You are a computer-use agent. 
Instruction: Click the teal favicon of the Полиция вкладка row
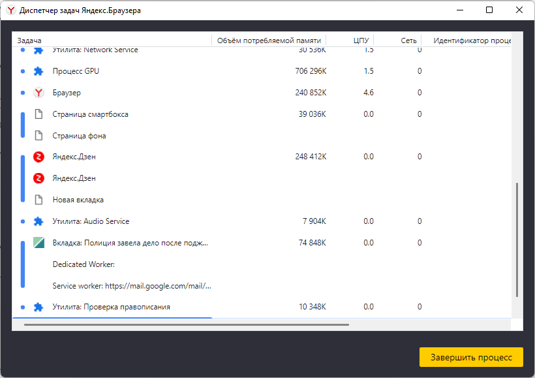point(38,243)
